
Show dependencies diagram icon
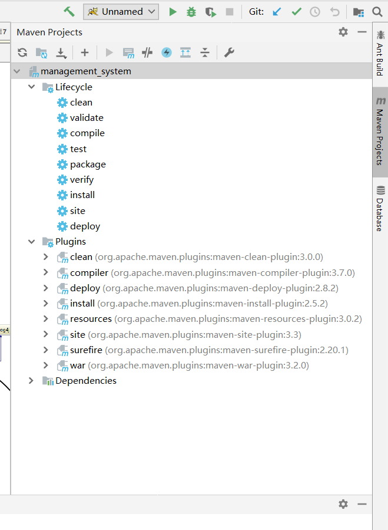point(185,52)
